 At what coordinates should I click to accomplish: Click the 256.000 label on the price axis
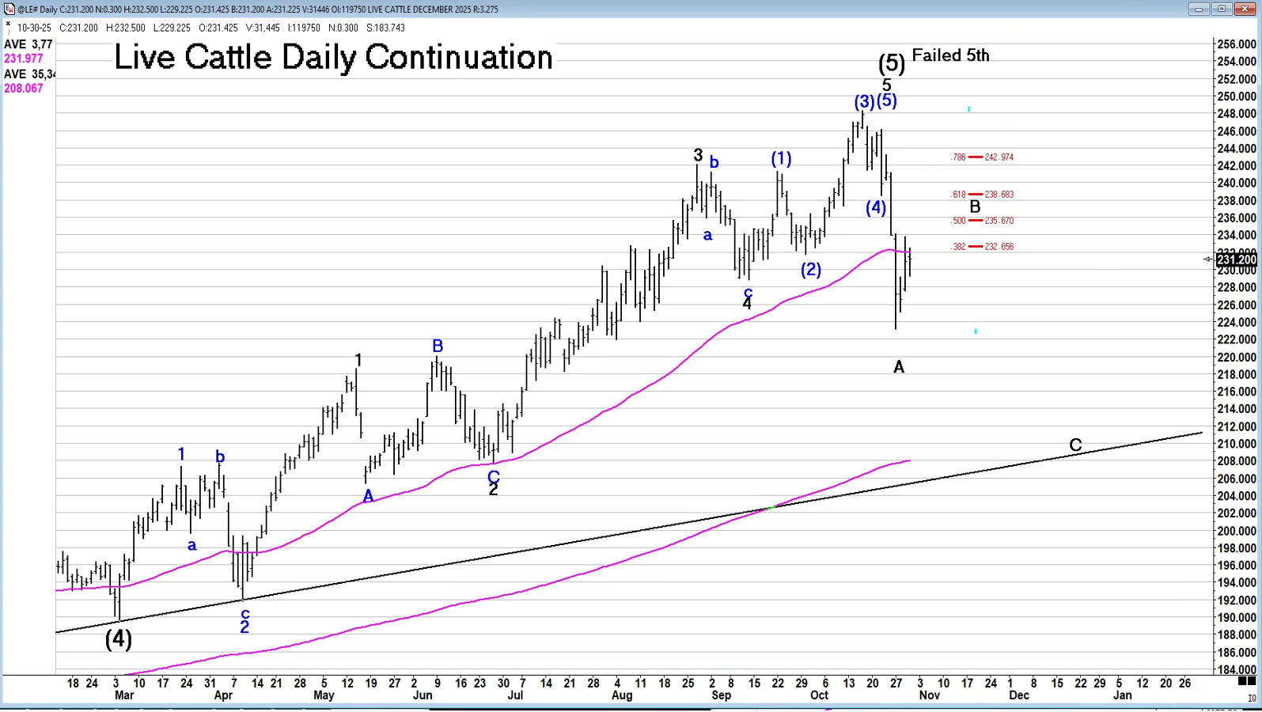click(x=1237, y=44)
